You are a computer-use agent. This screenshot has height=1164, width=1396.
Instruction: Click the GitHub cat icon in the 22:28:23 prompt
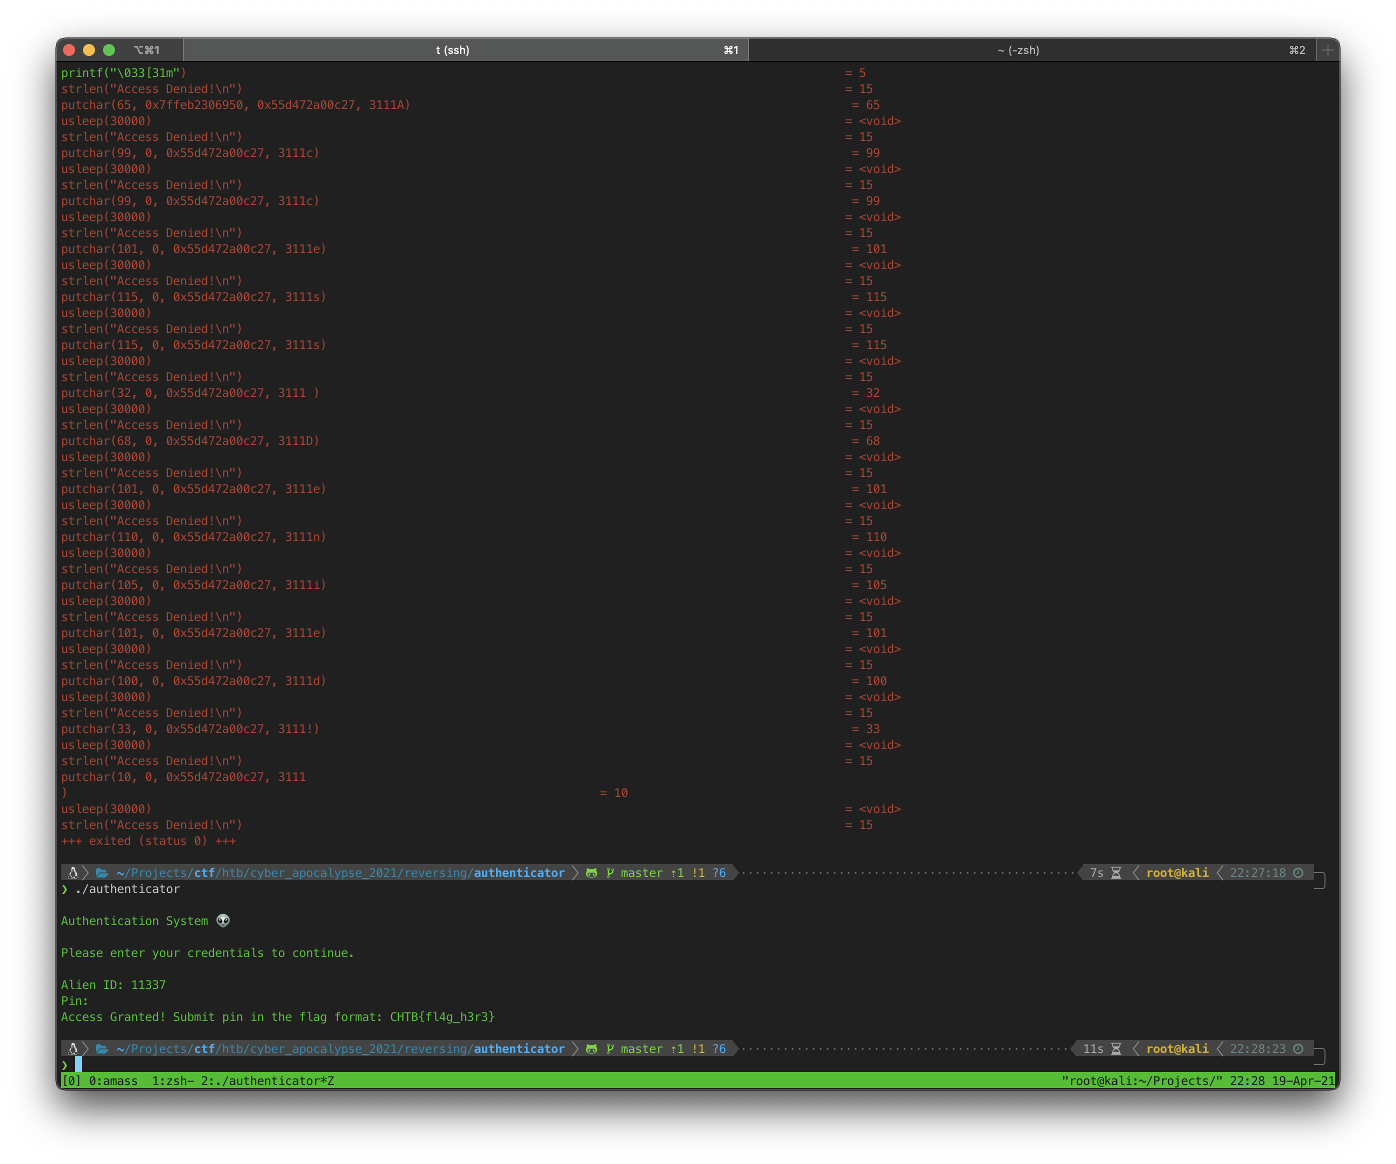click(x=591, y=1048)
